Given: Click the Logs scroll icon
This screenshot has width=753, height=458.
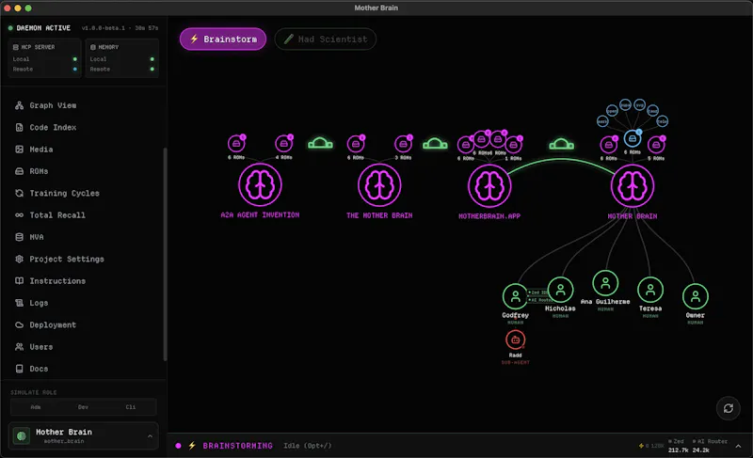Looking at the screenshot, I should coord(19,303).
